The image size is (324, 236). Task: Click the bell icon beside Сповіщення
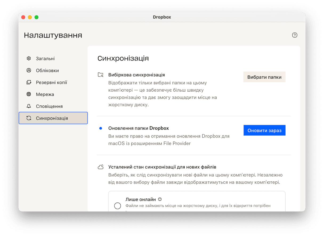[29, 106]
